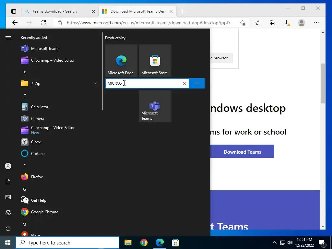Open Edge from the taskbar
332x249 pixels.
tap(160, 243)
